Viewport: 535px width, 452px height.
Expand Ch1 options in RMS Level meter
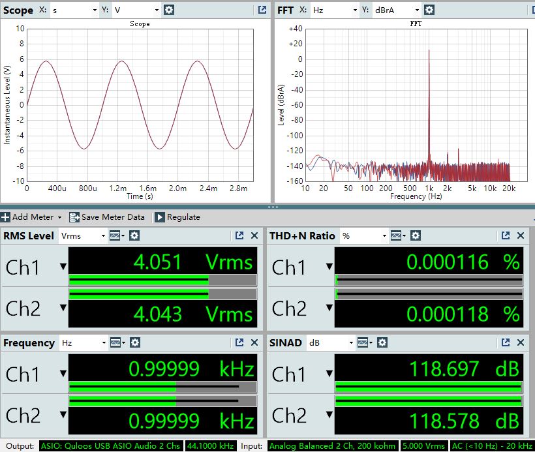(x=63, y=266)
